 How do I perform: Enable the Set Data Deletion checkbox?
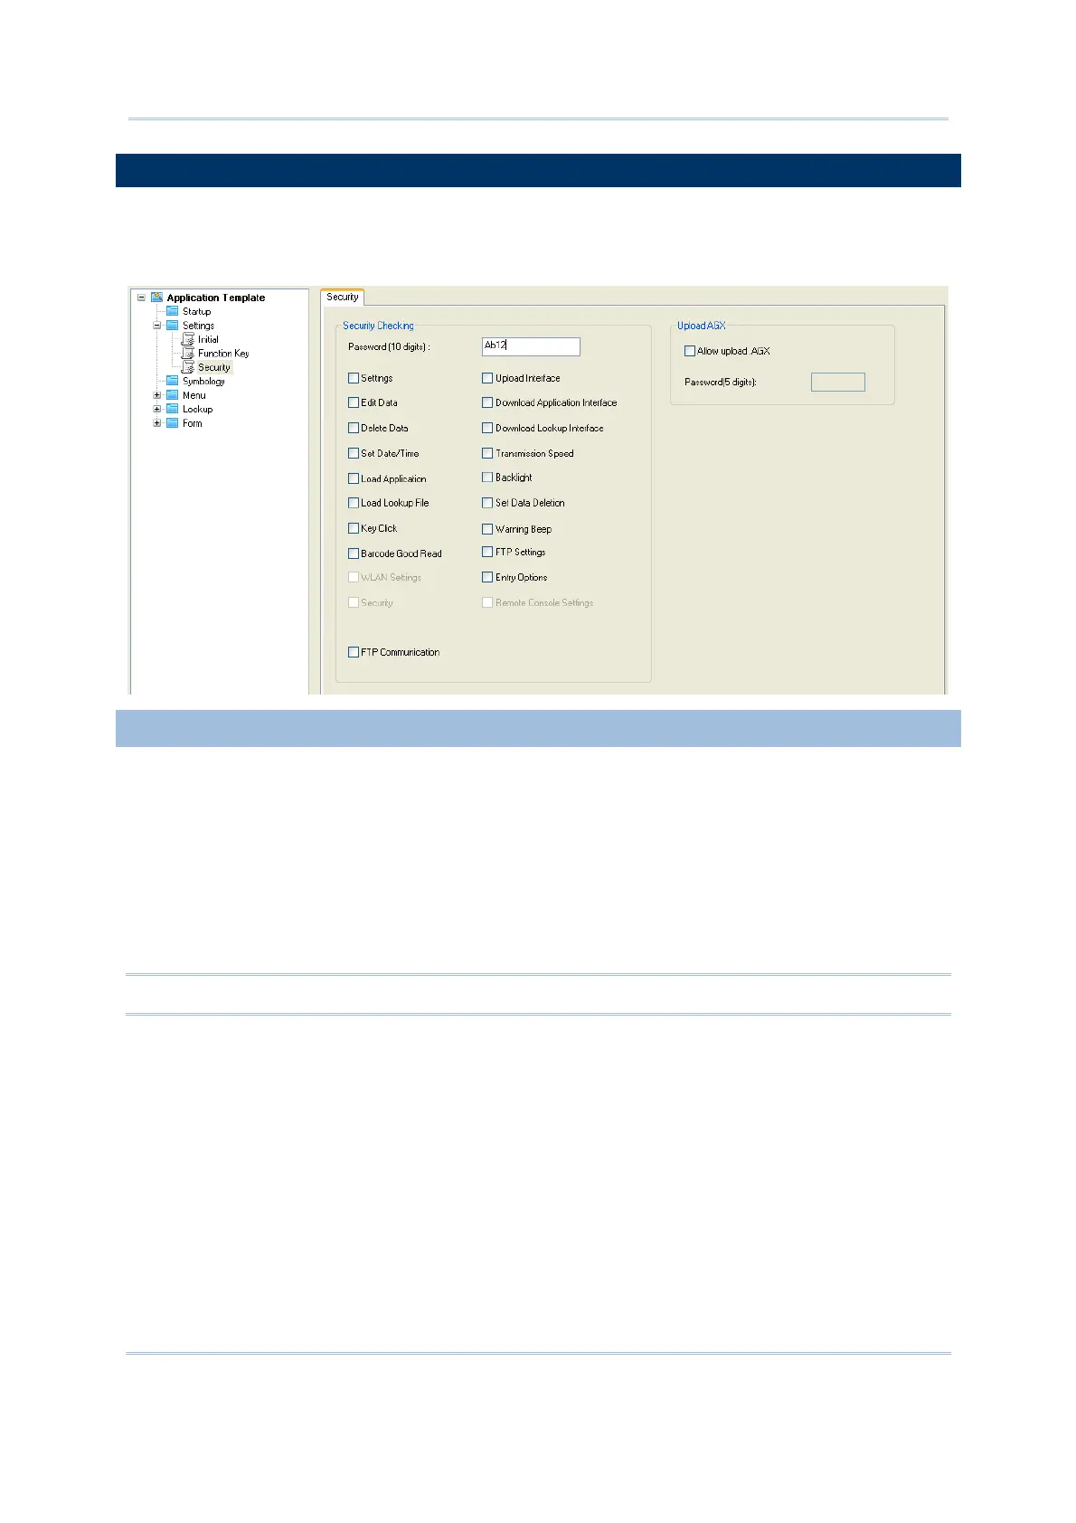[x=487, y=503]
